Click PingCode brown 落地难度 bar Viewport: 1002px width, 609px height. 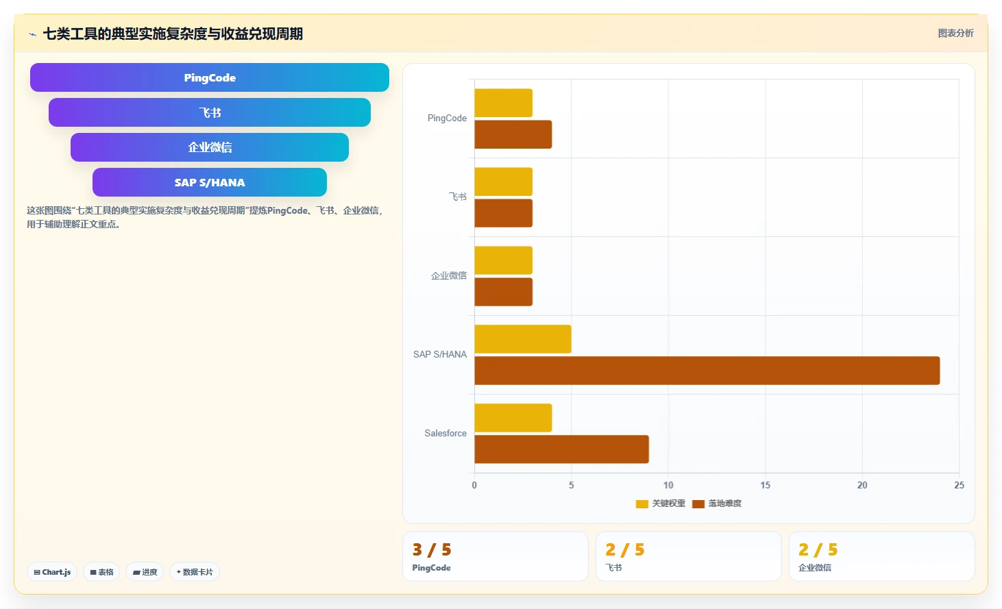pos(513,134)
